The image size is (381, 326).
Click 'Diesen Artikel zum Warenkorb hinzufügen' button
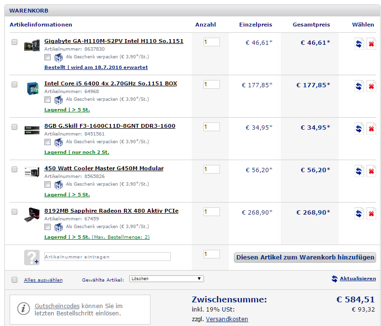tap(305, 258)
